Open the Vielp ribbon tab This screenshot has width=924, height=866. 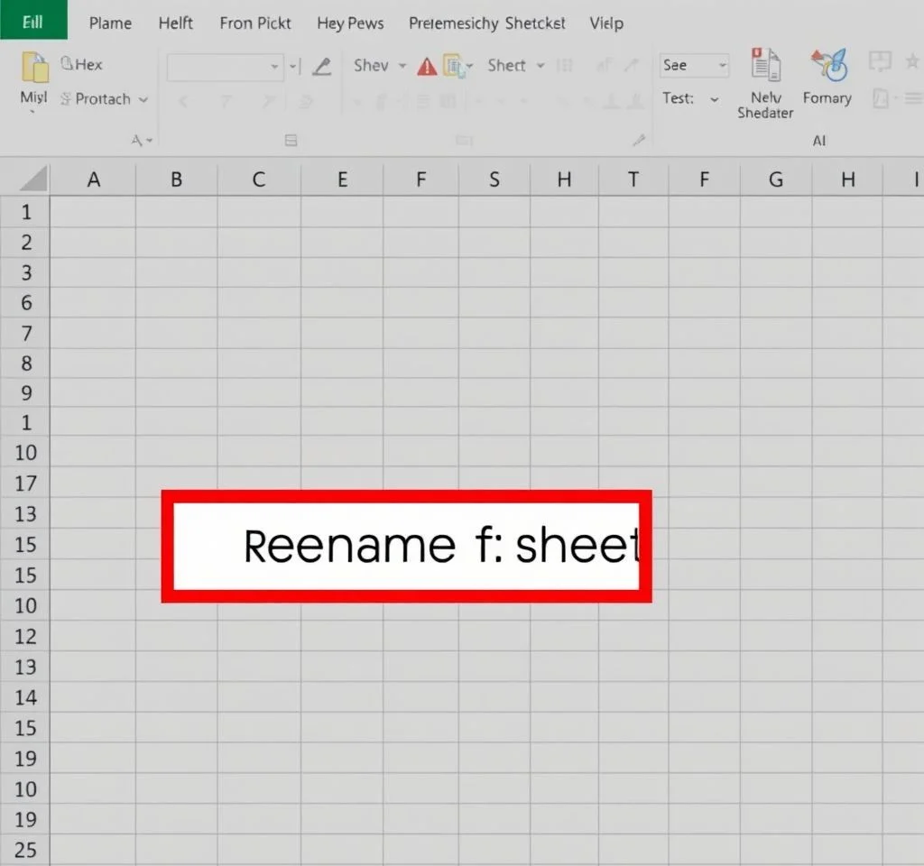605,23
